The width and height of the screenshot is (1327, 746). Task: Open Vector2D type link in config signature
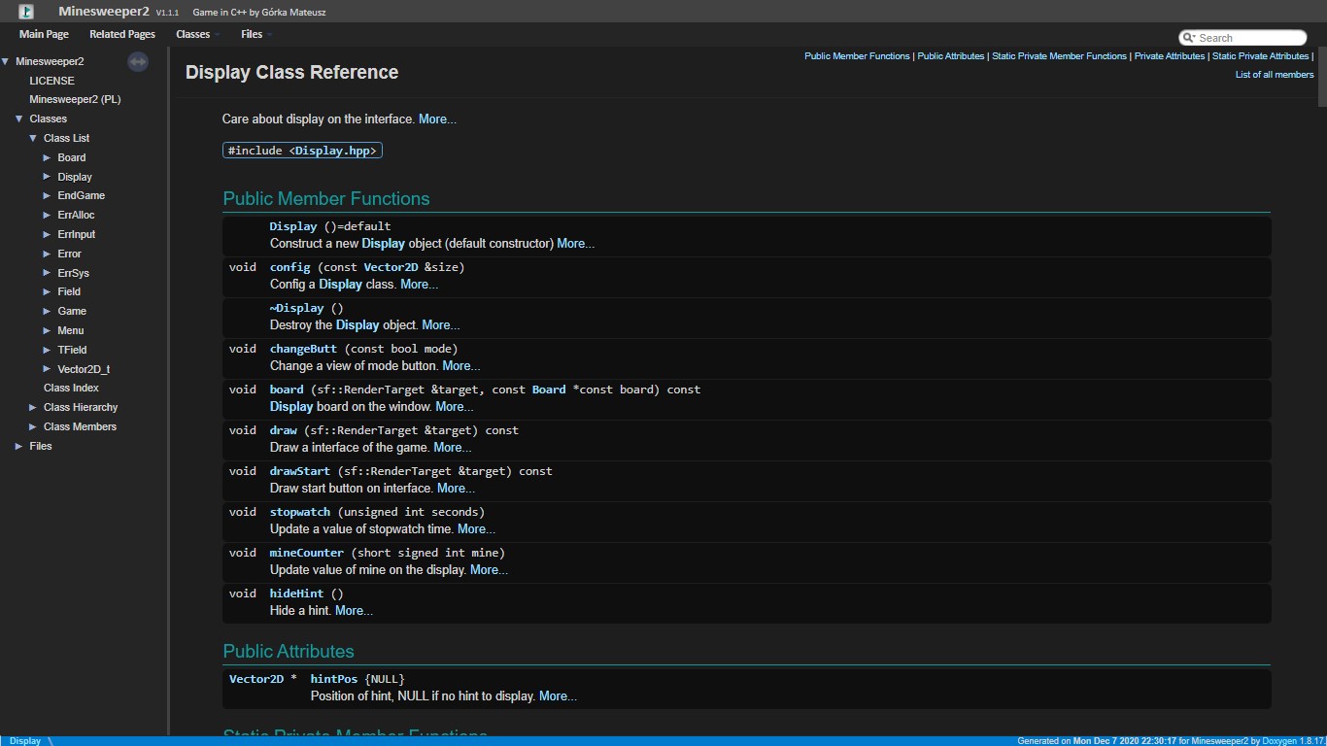[391, 267]
